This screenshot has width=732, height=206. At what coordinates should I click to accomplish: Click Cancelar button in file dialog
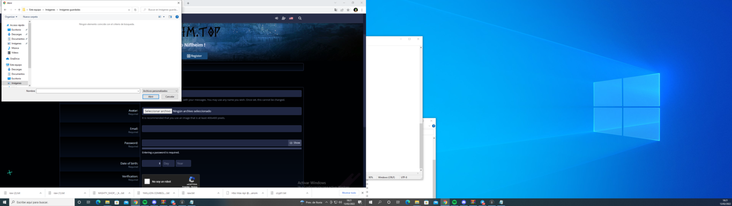point(170,97)
